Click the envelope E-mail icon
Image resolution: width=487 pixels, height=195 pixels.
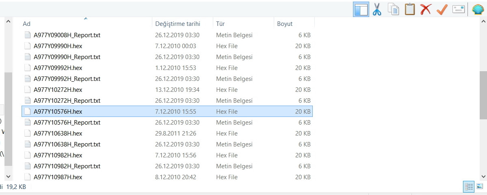459,9
